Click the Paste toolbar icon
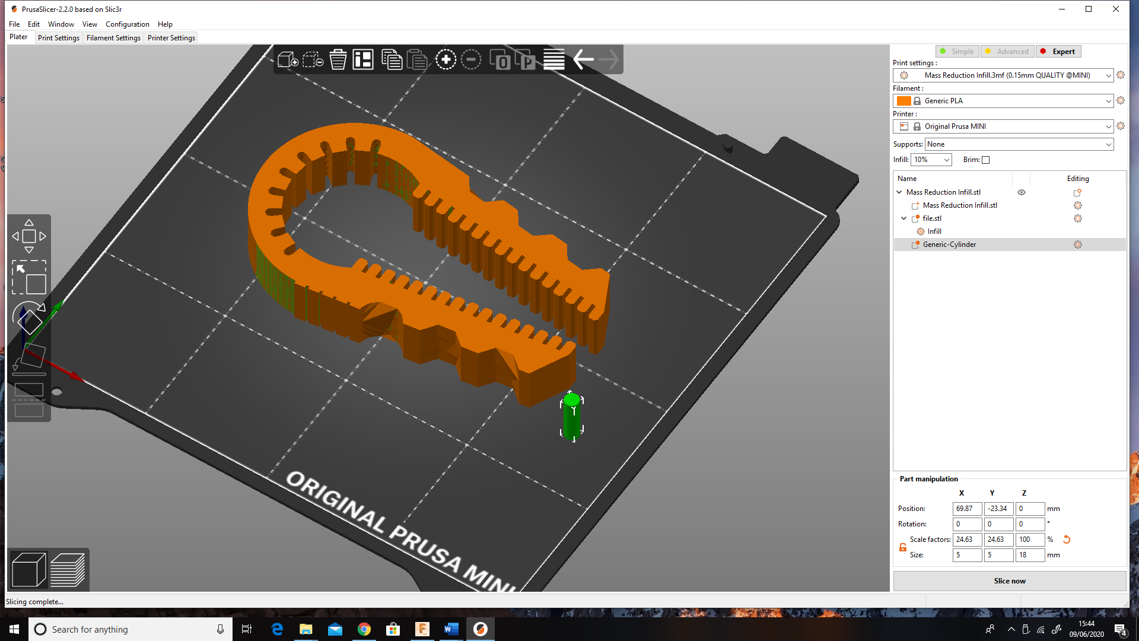1139x641 pixels. (417, 59)
